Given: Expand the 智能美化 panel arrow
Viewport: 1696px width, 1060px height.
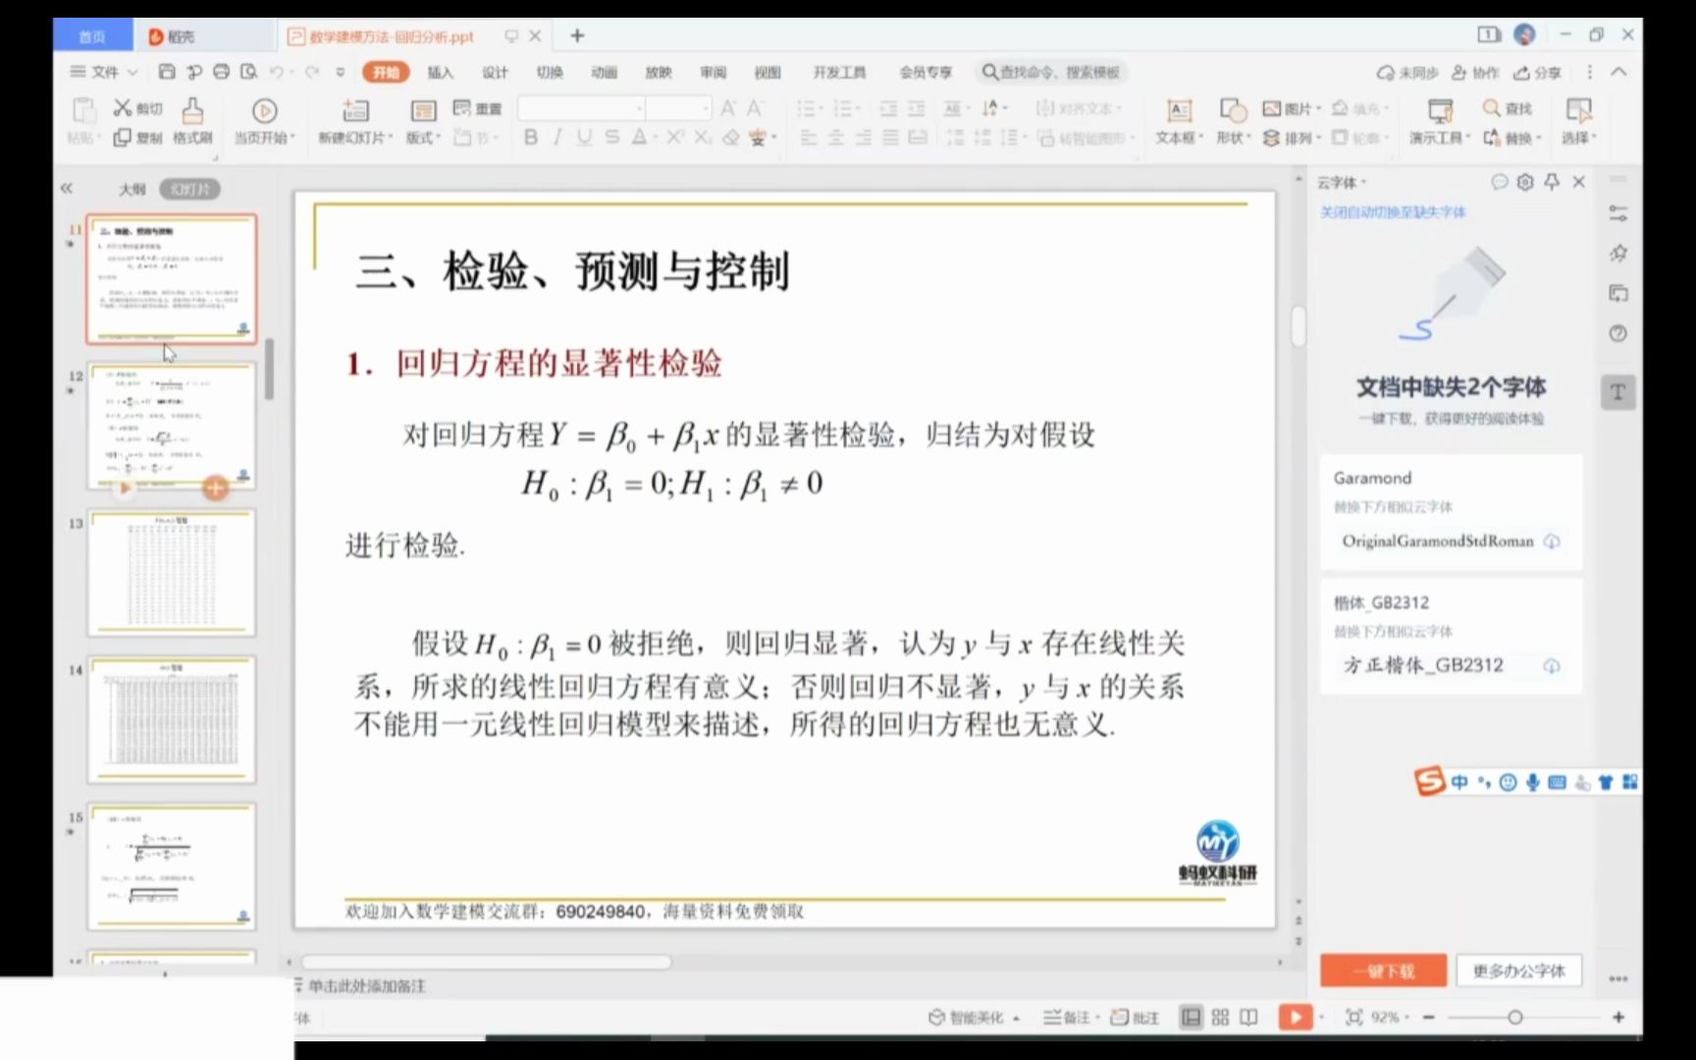Looking at the screenshot, I should pyautogui.click(x=1017, y=1017).
